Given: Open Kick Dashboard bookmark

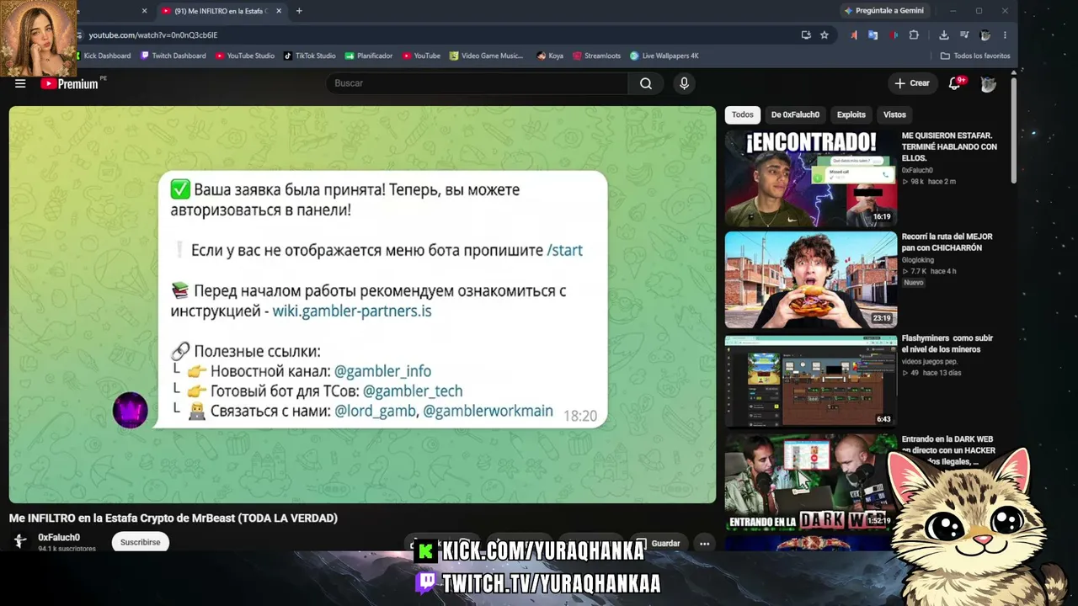Looking at the screenshot, I should 102,56.
